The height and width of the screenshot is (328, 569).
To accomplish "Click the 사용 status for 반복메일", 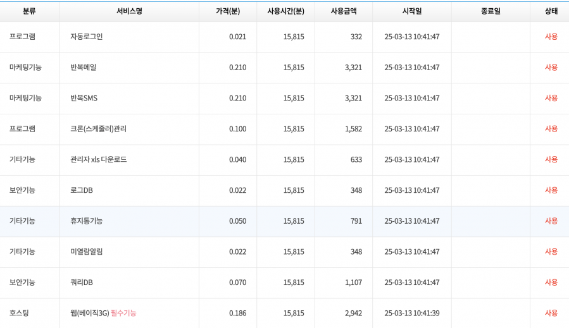I will (551, 68).
